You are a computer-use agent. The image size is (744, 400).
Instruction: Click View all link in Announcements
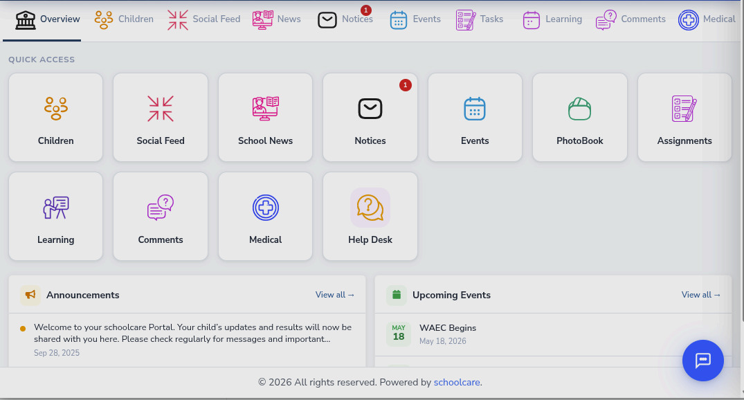(335, 295)
